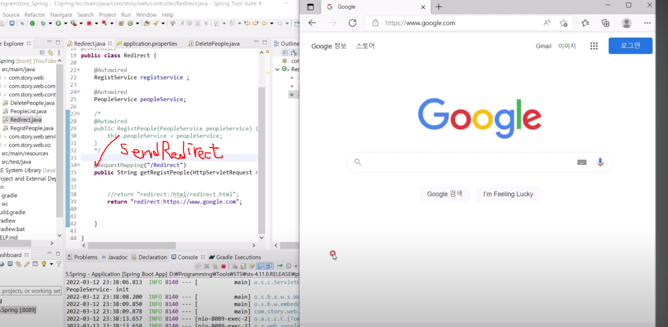
Task: Open the 이미지 link on Google page
Action: coord(567,46)
